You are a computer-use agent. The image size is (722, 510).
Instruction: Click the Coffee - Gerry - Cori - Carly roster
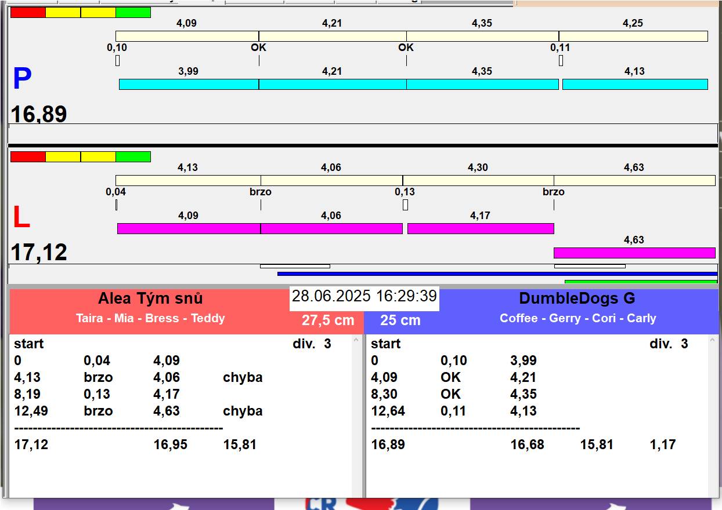coord(577,318)
